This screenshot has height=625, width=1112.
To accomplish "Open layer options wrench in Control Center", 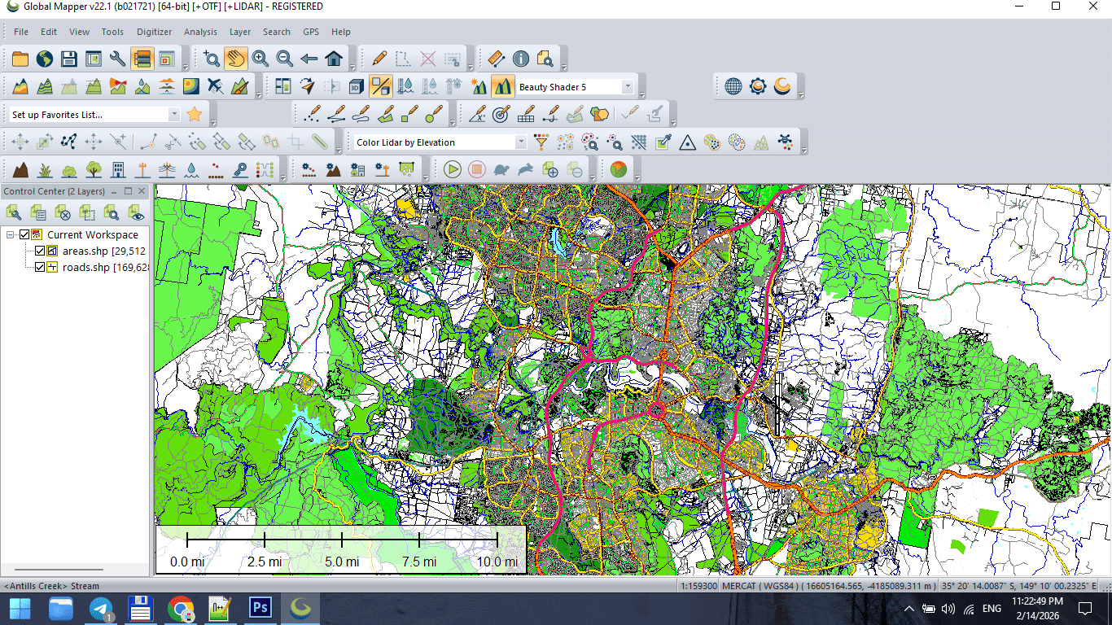I will click(14, 213).
